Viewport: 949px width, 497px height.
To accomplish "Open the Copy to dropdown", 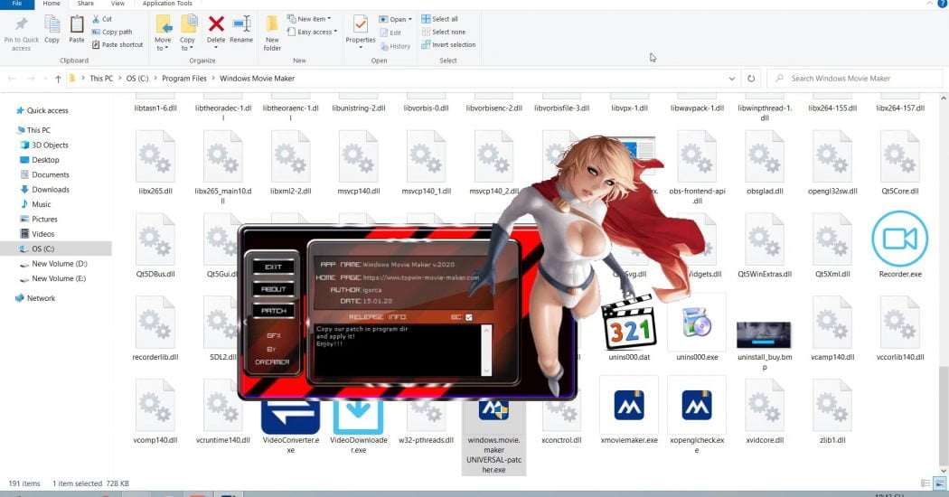I will [x=188, y=32].
